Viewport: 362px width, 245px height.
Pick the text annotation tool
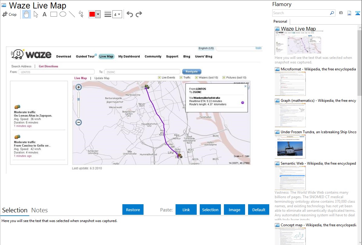(x=44, y=14)
